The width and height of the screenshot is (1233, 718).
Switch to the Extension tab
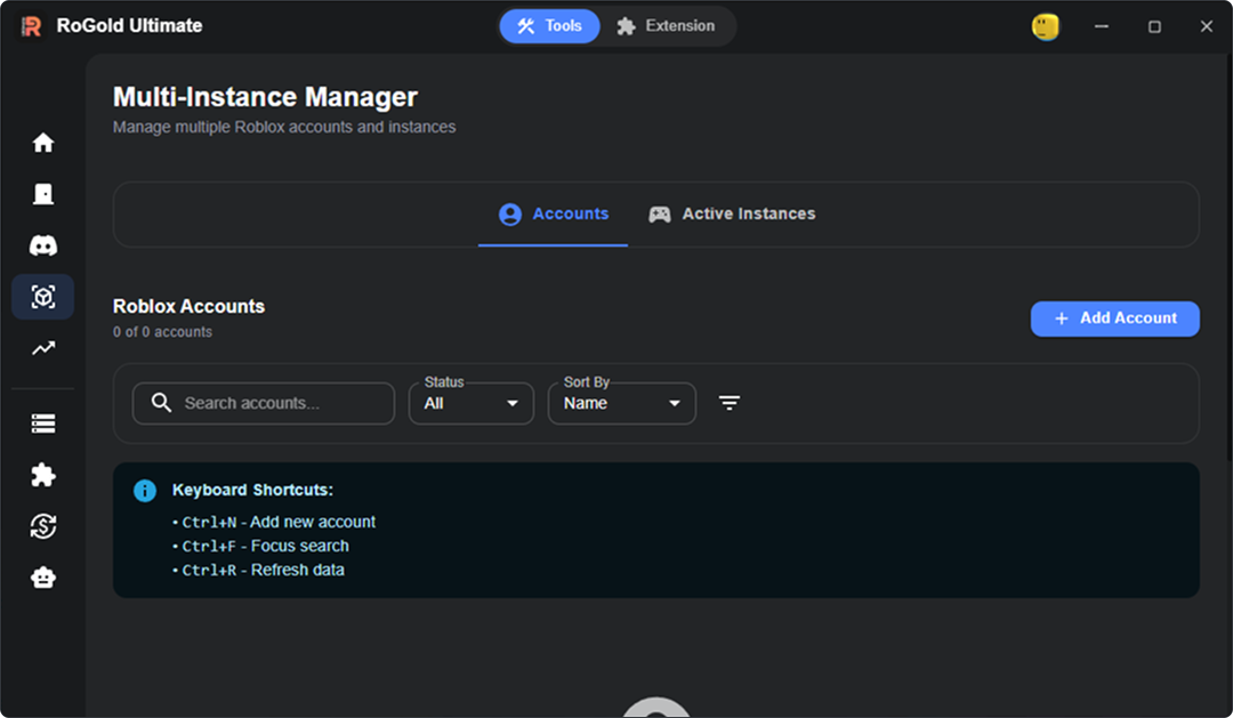click(666, 26)
